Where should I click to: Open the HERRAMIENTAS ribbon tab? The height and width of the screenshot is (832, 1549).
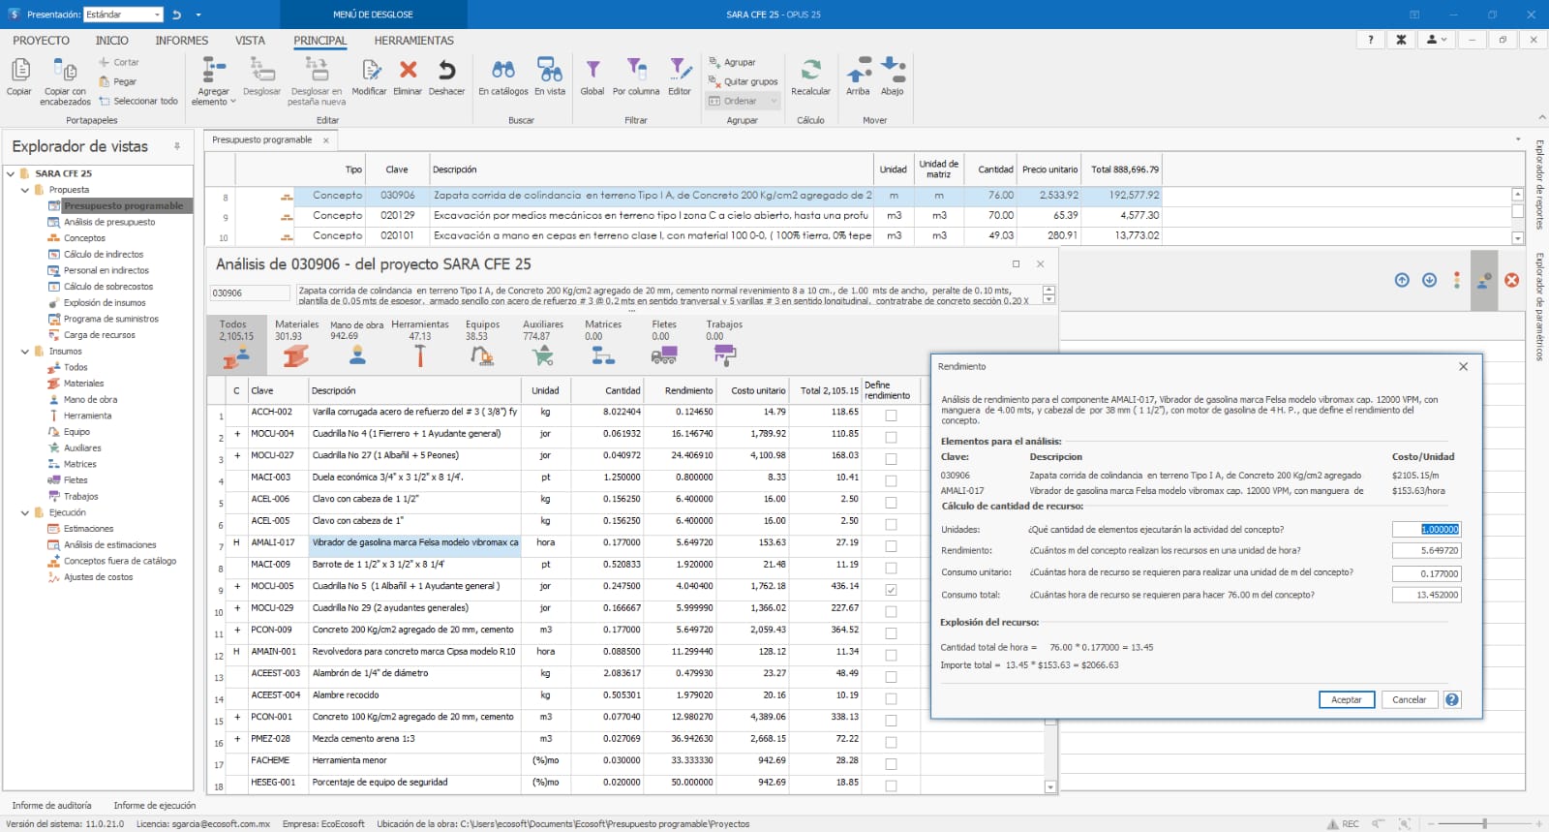click(x=413, y=41)
